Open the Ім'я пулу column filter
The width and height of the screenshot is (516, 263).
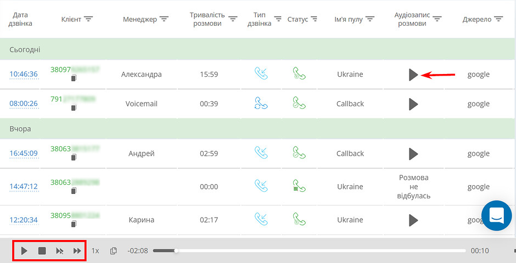(x=370, y=19)
